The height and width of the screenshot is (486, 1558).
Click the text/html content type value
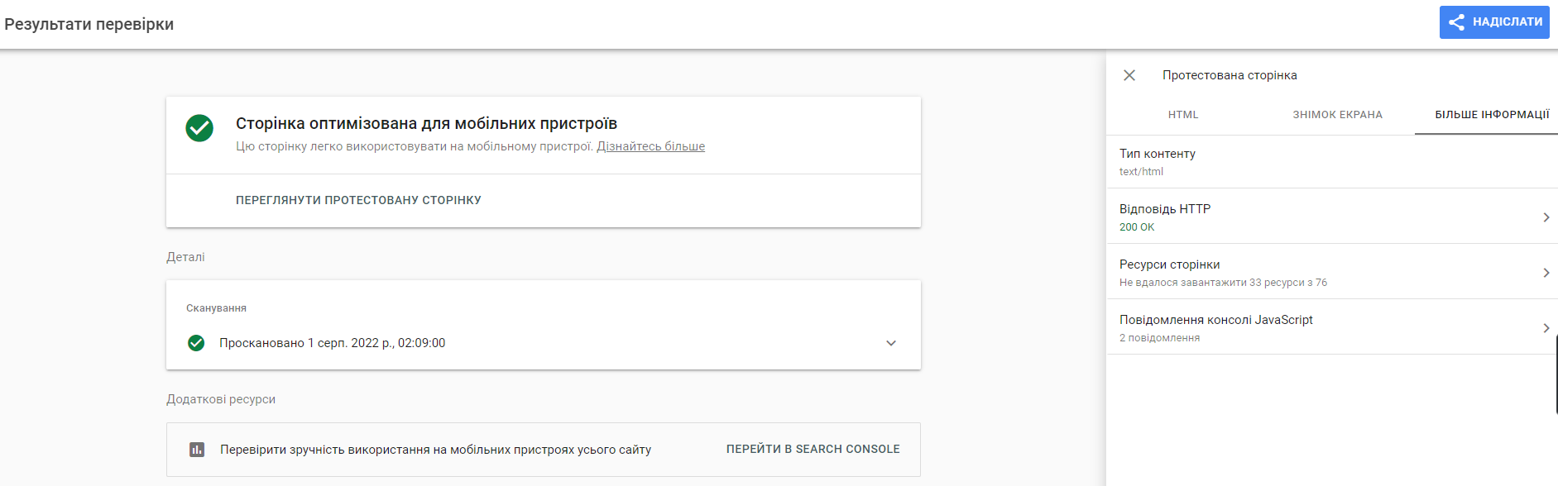point(1141,171)
